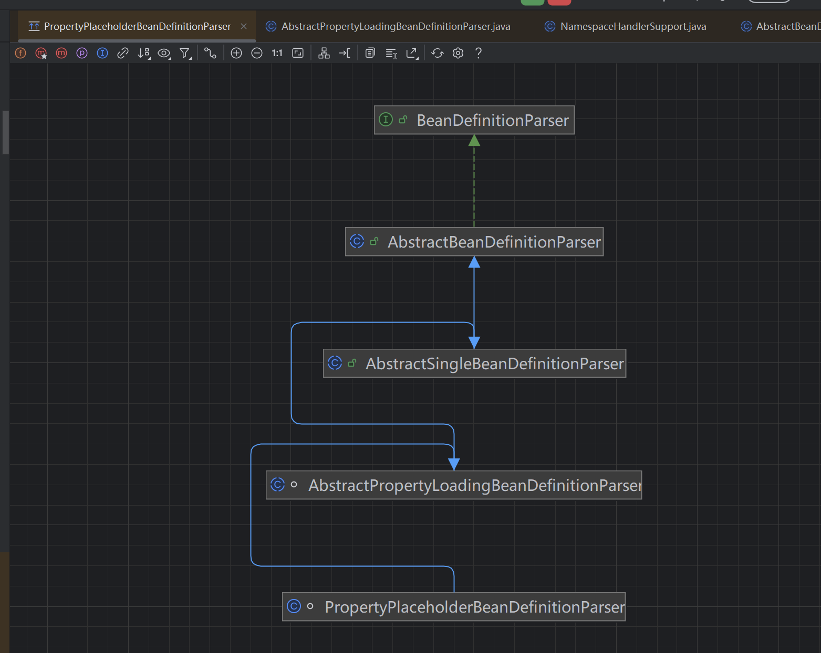Screen dimensions: 821x653
Task: Click the left gutter scrollbar thumb
Action: pyautogui.click(x=6, y=133)
